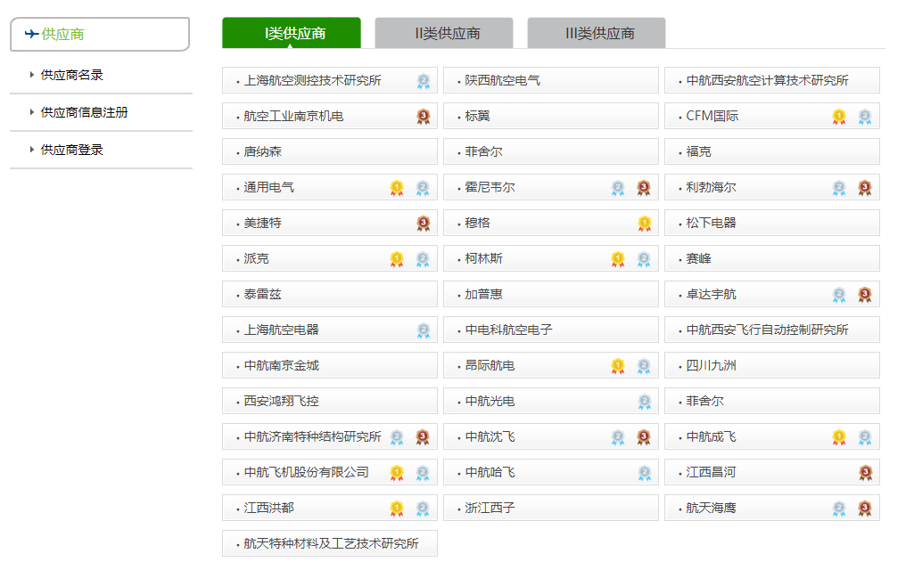
Task: Click the silver medal icon on 中航光电
Action: 645,402
